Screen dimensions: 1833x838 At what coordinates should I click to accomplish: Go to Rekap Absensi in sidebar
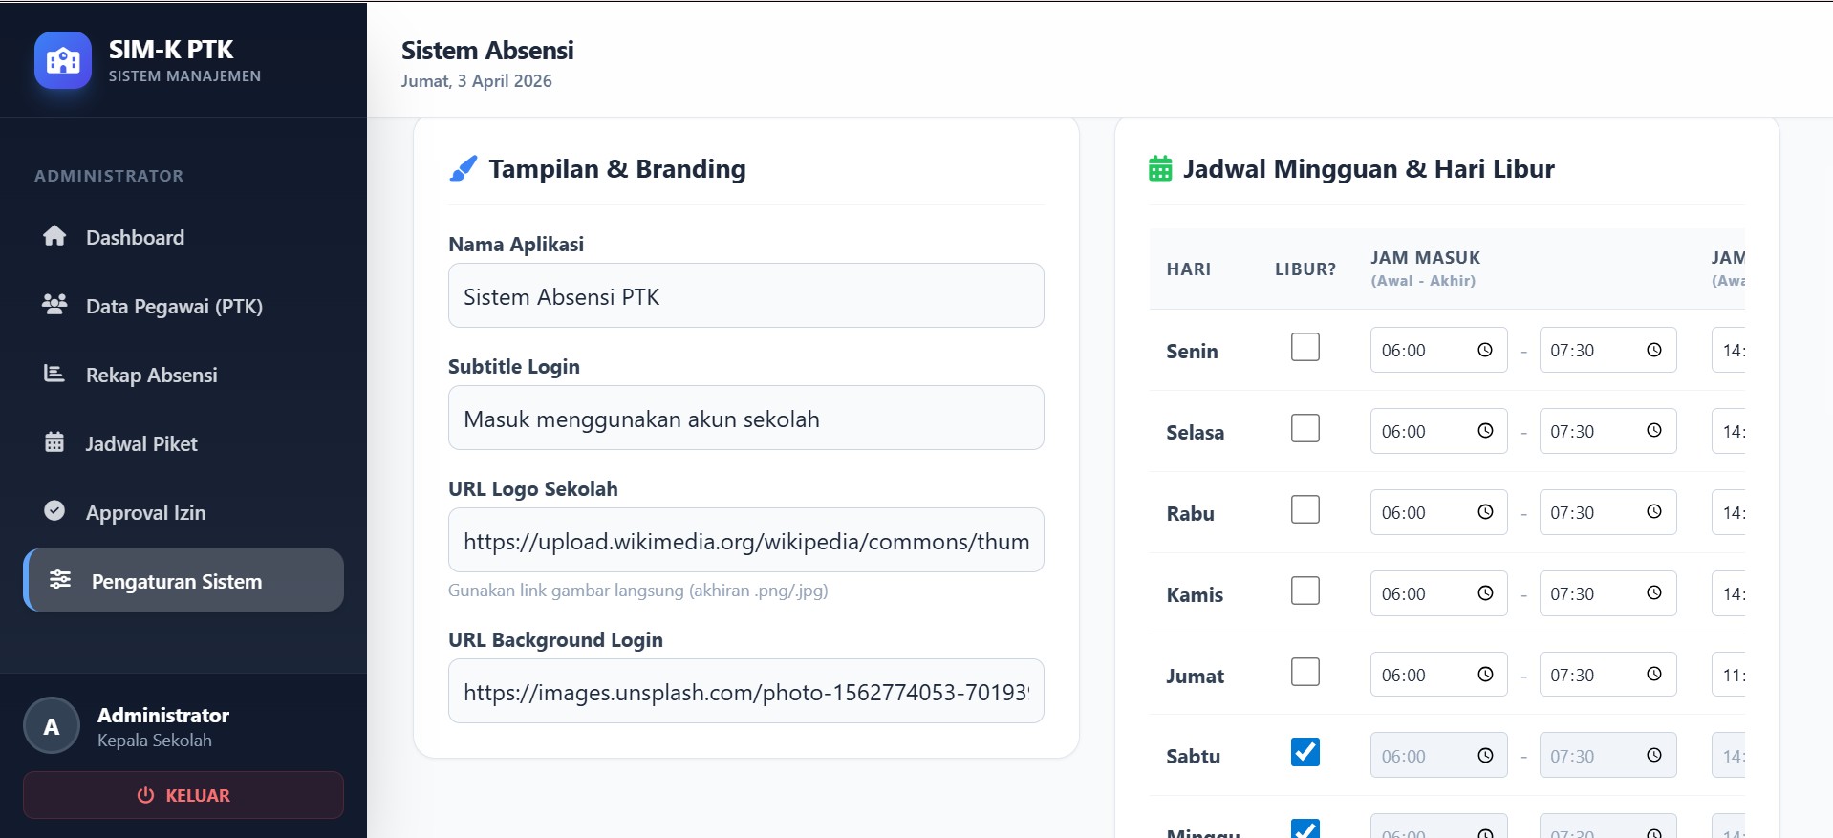[151, 375]
